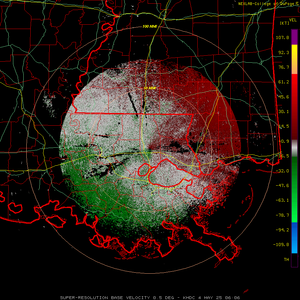The width and height of the screenshot is (300, 300).
Task: Click the "[KT]" units label
Action: (x=285, y=23)
